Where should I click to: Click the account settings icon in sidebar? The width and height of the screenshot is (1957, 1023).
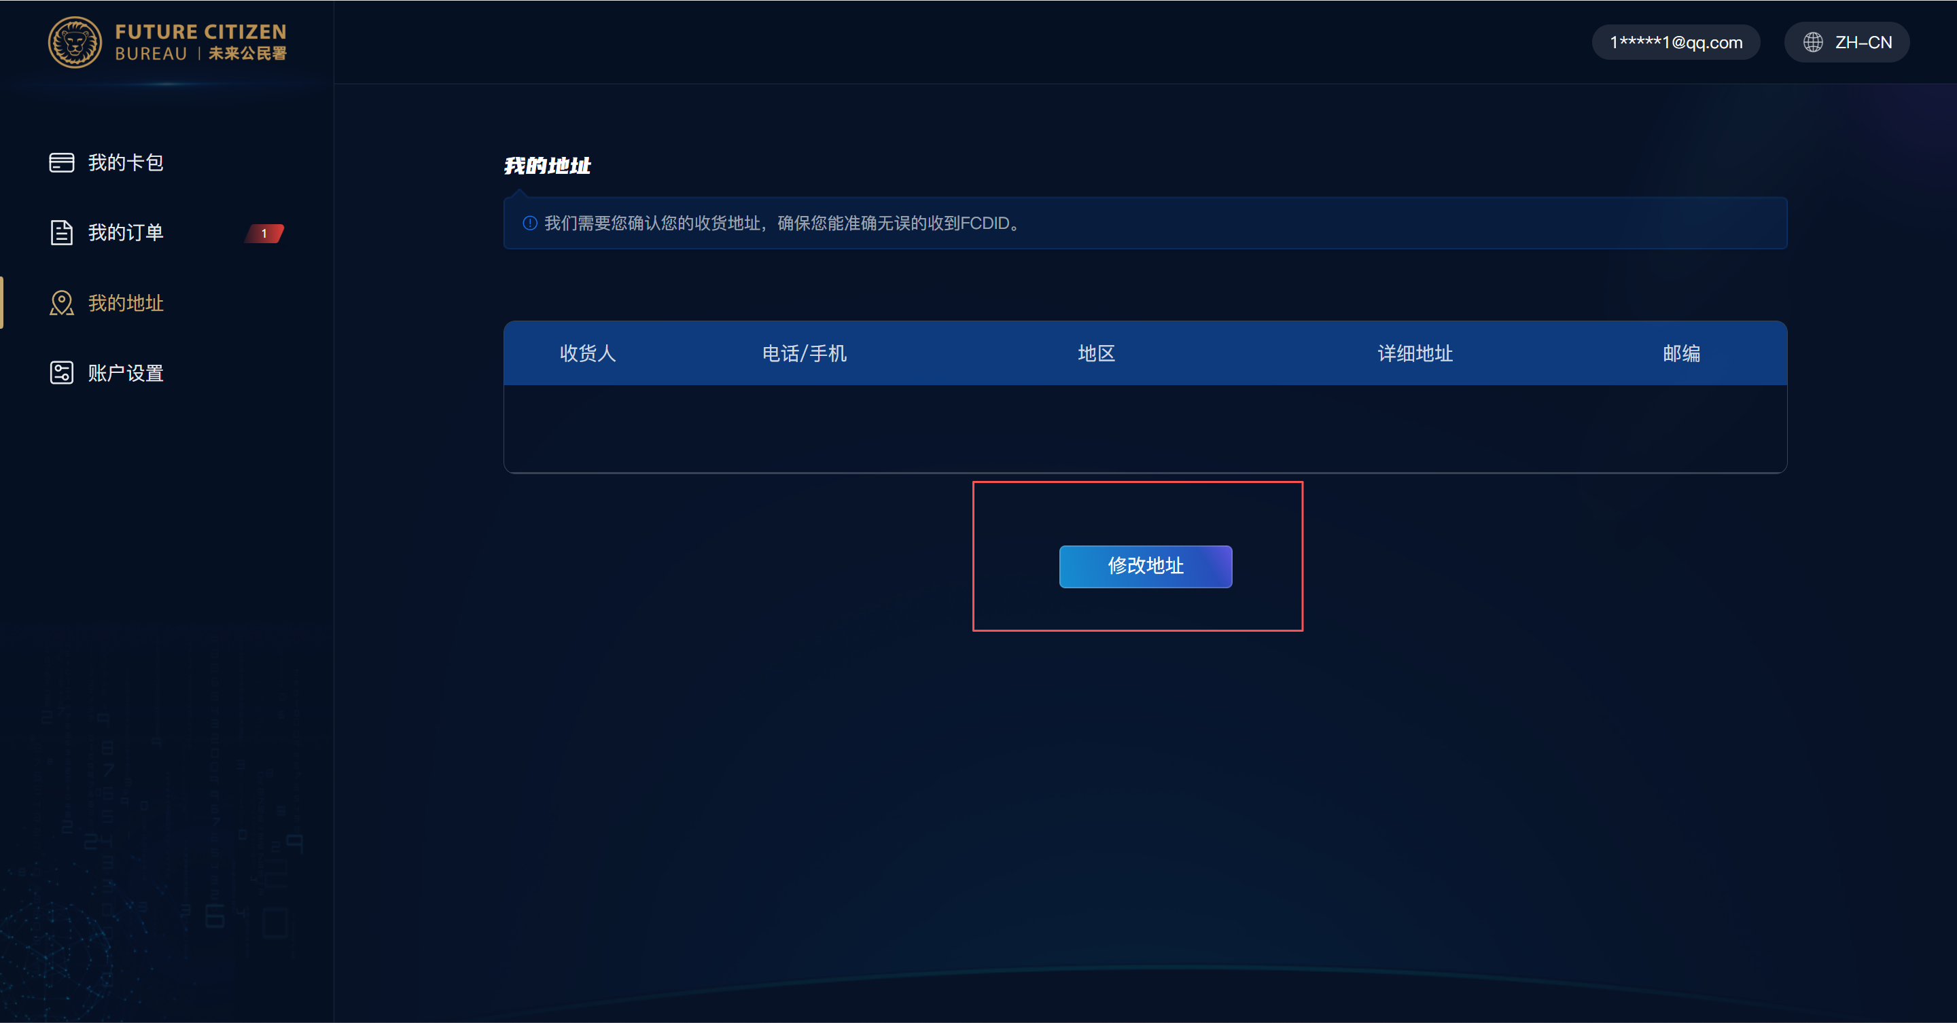(62, 373)
